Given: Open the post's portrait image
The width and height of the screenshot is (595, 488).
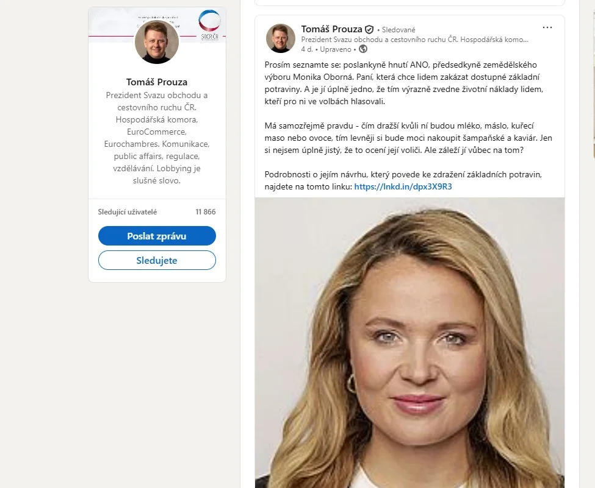Looking at the screenshot, I should coord(410,342).
